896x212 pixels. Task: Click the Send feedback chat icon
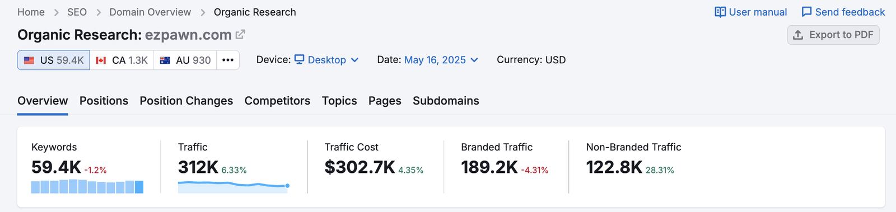[806, 12]
